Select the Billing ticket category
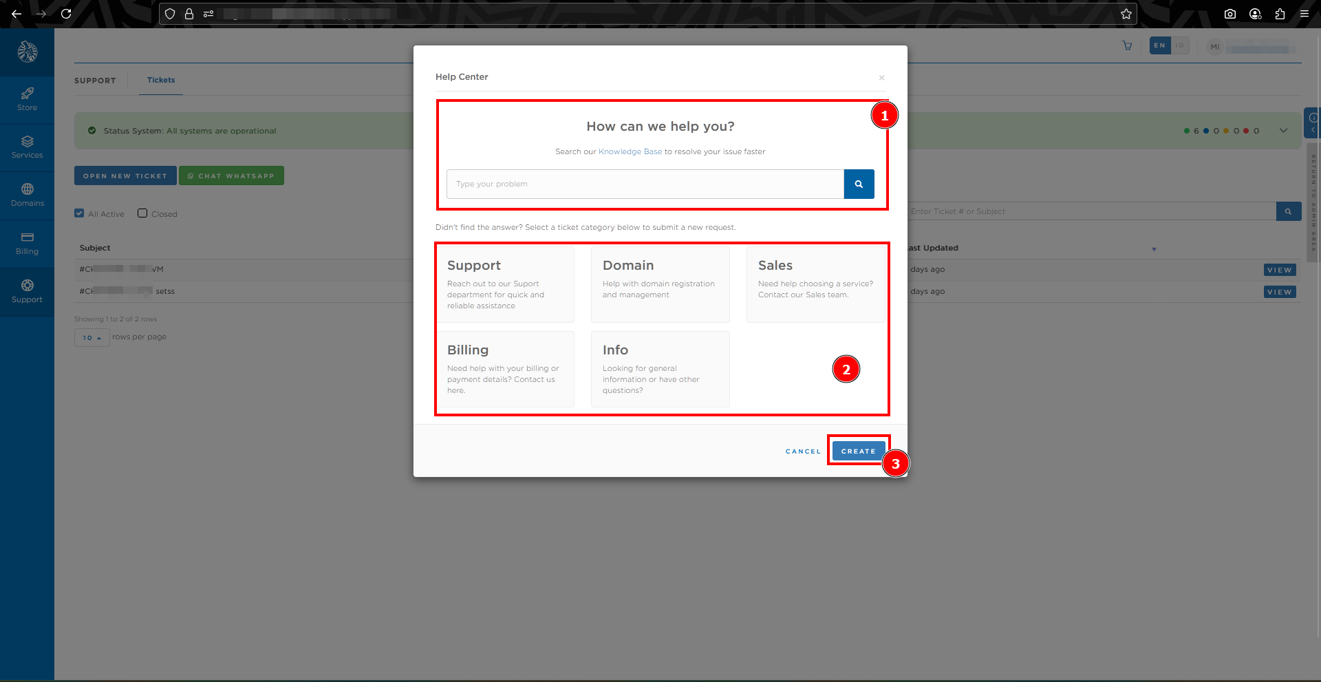 click(506, 369)
